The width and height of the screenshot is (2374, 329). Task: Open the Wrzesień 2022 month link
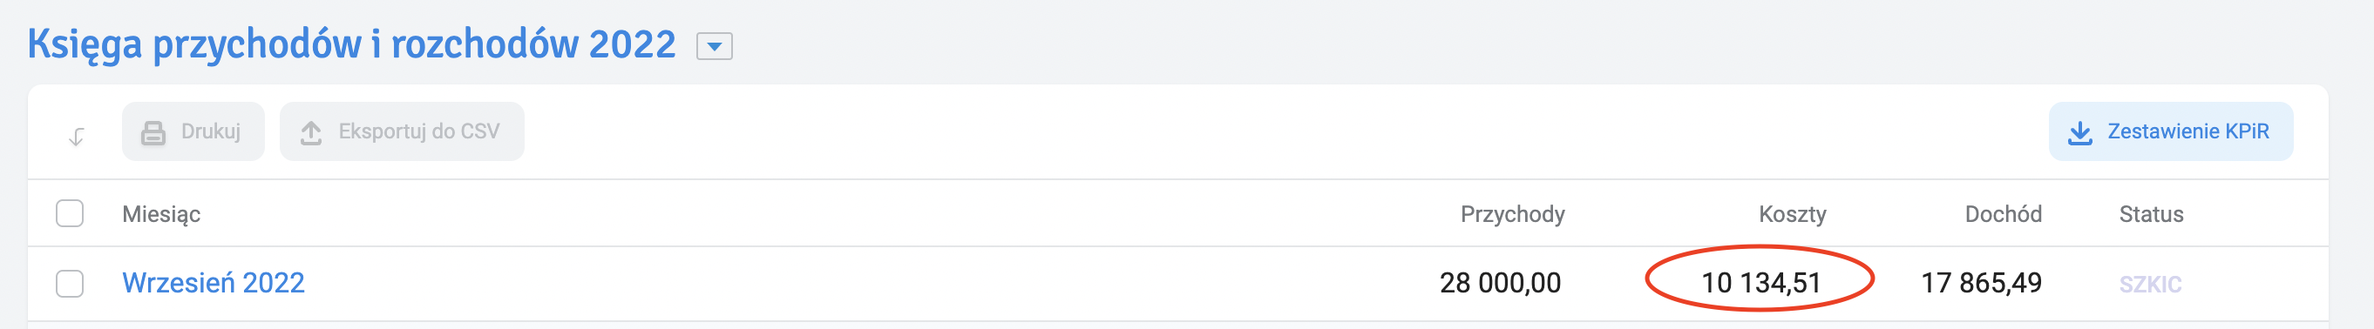[213, 283]
